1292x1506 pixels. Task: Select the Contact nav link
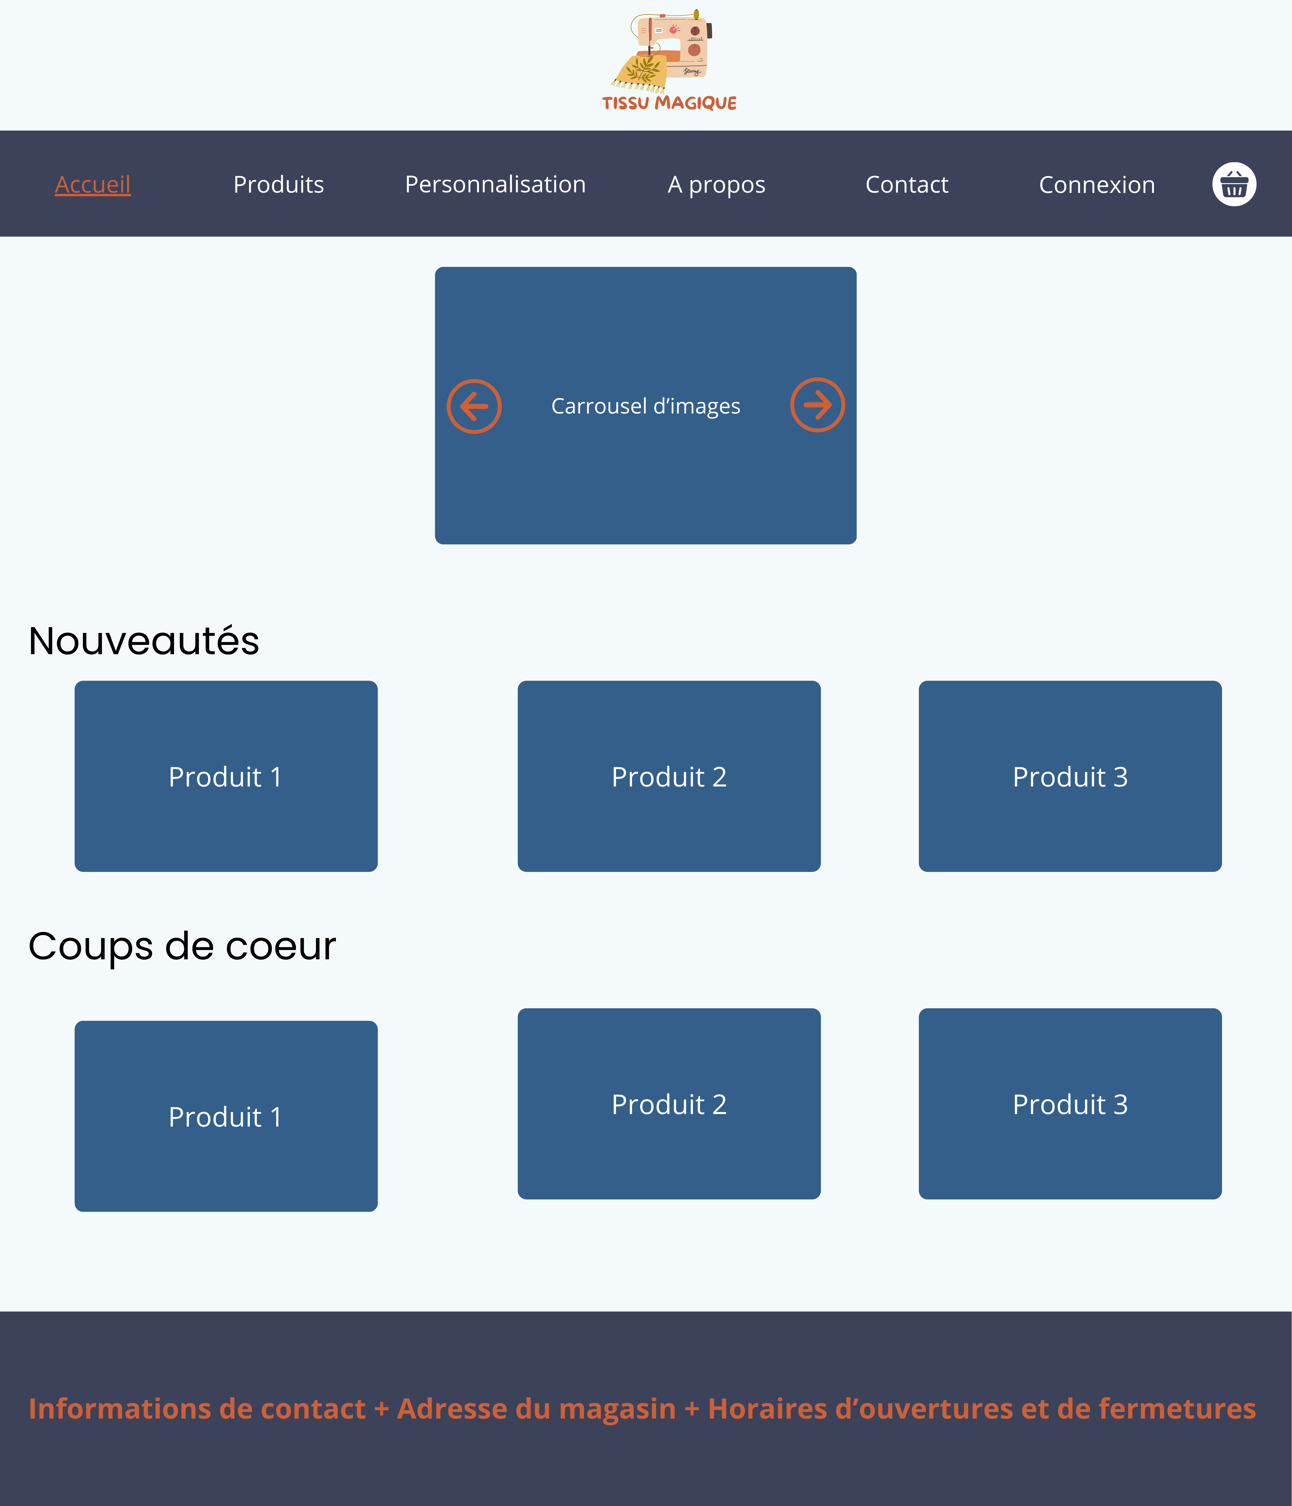(x=907, y=185)
